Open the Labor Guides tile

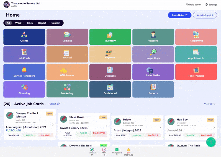pyautogui.click(x=153, y=72)
